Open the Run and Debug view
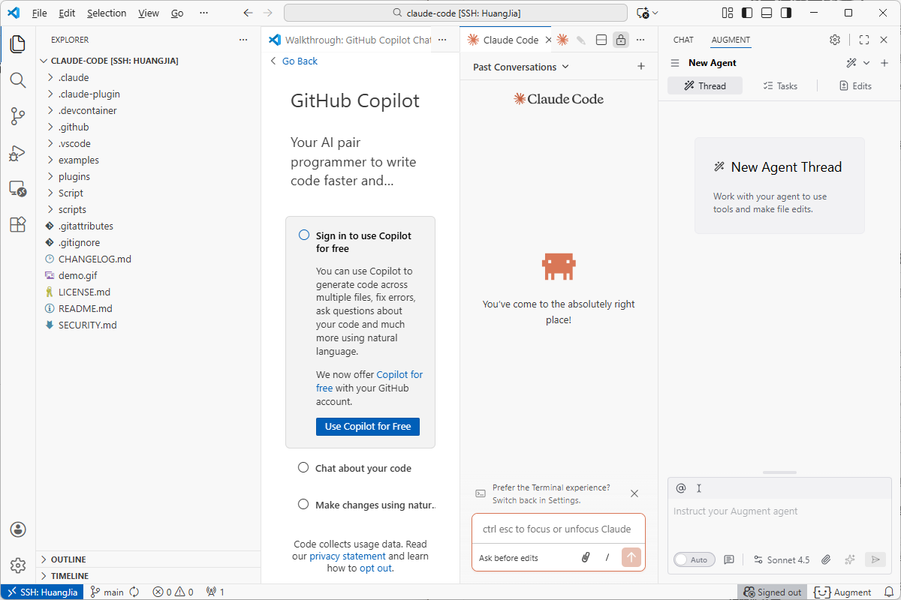Viewport: 901px width, 600px height. coord(17,153)
